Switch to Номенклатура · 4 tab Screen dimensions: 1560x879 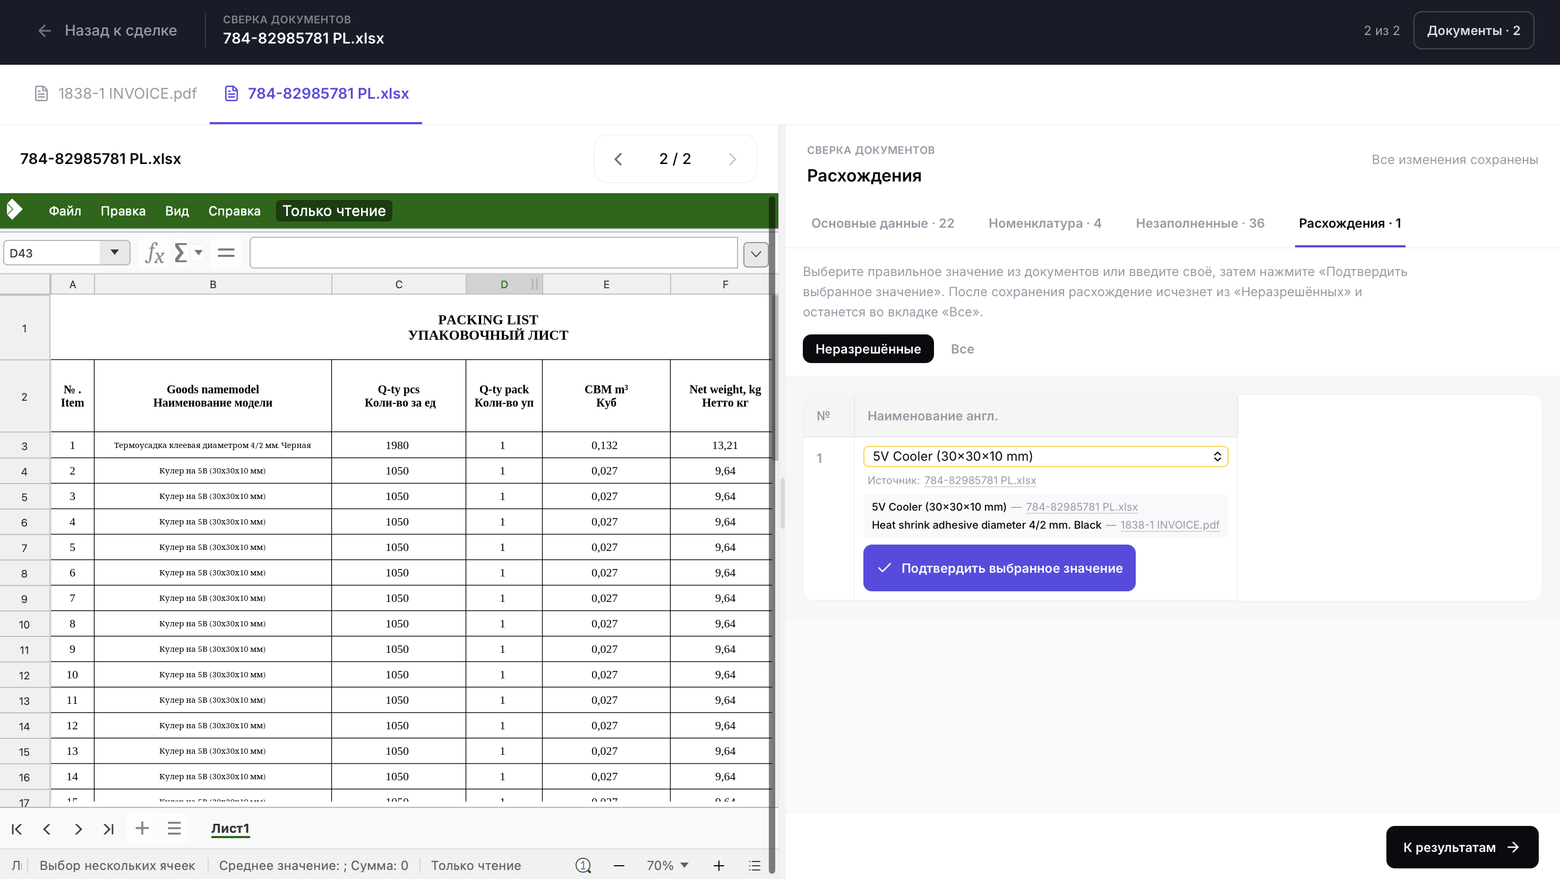1044,223
